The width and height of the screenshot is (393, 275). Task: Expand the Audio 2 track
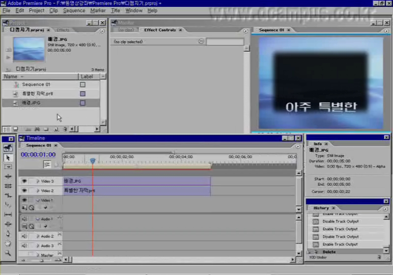click(38, 236)
